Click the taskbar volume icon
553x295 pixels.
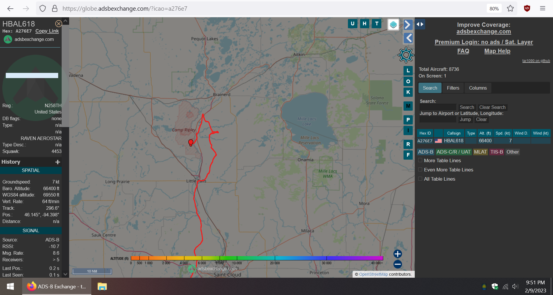tap(515, 286)
